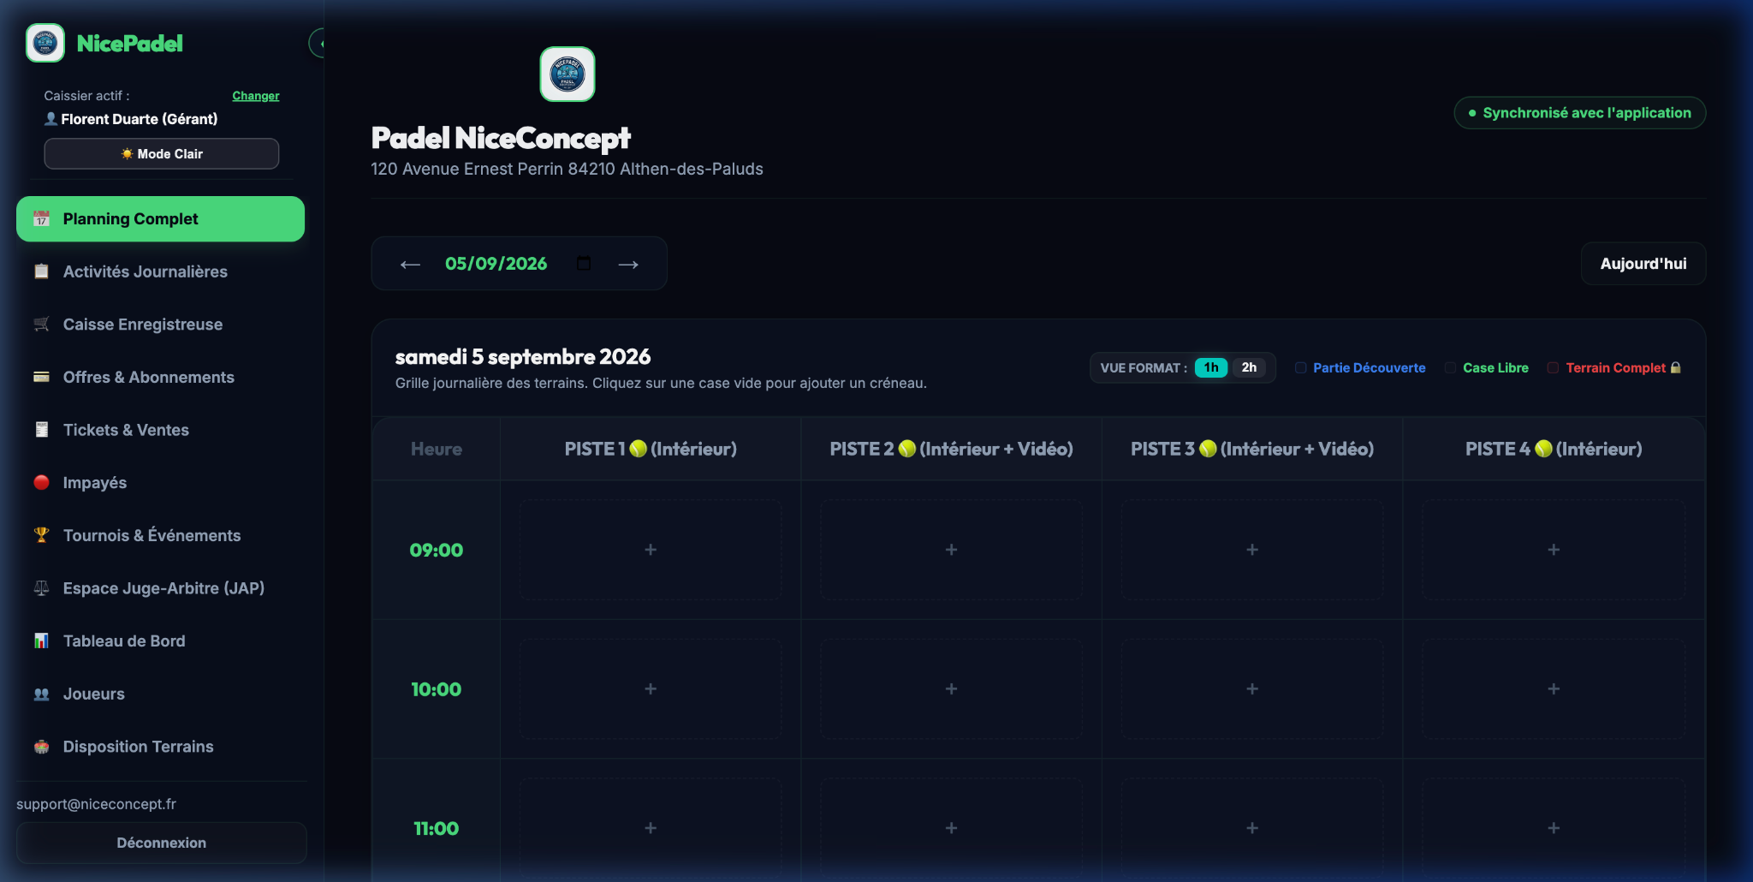Viewport: 1753px width, 882px height.
Task: Switch to Mode Clair
Action: [x=162, y=154]
